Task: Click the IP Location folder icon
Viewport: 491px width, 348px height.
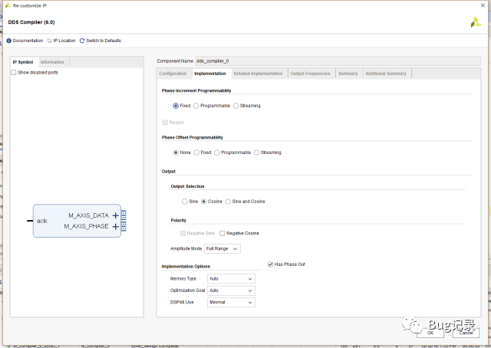Action: click(x=49, y=41)
